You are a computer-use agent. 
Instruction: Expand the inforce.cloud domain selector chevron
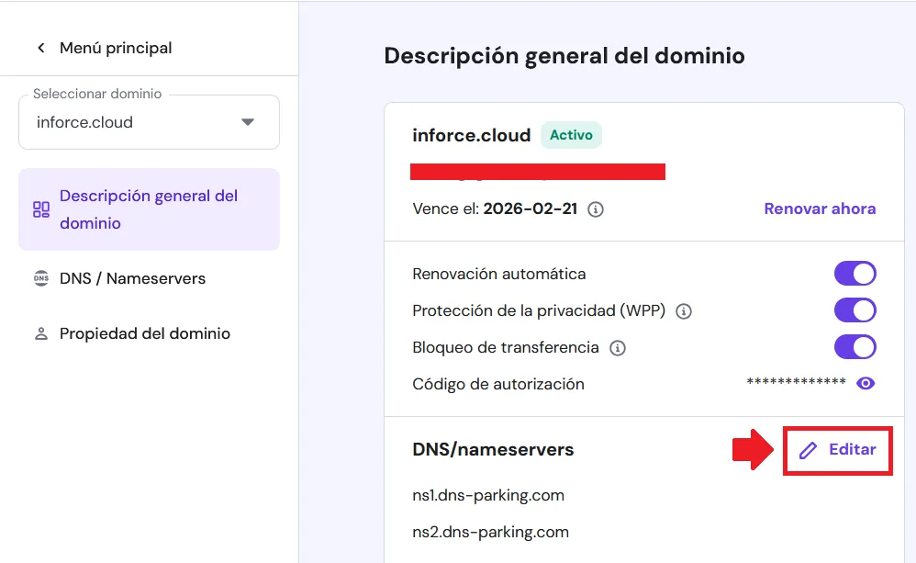click(248, 120)
